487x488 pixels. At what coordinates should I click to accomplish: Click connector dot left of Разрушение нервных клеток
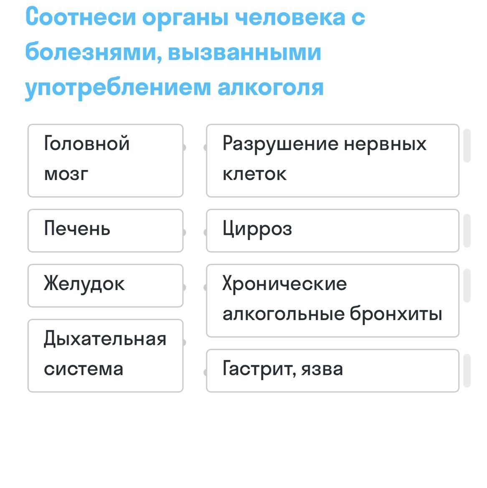pos(206,147)
